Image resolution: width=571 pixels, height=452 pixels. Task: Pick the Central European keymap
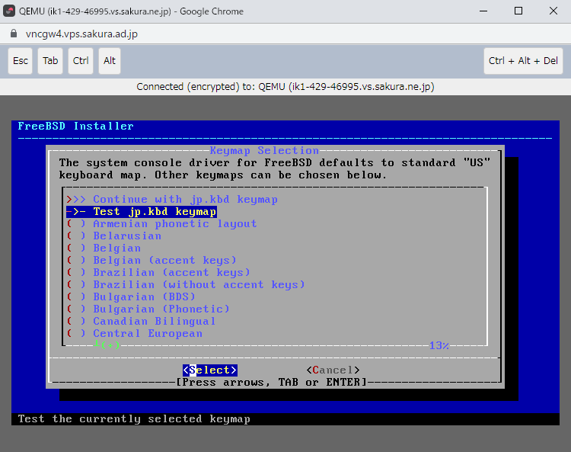point(147,334)
